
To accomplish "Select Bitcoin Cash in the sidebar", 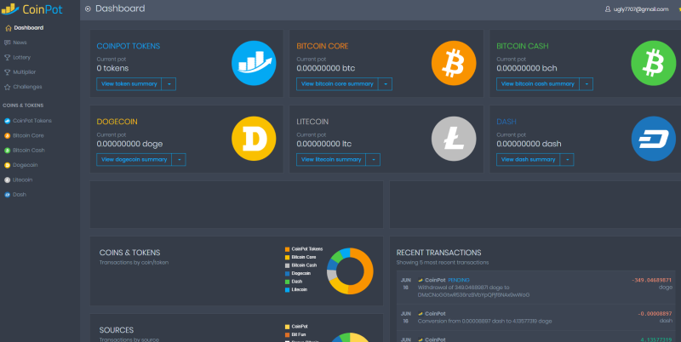I will [29, 151].
